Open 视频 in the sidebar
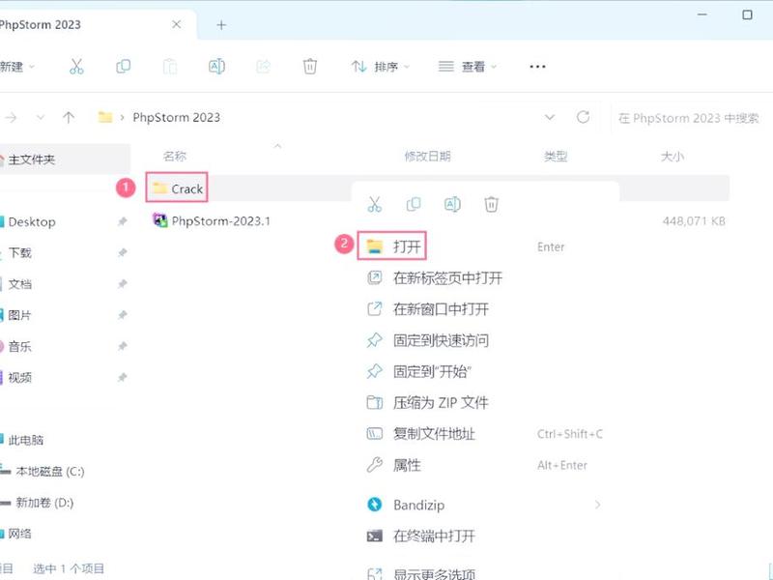Screen dimensions: 773x580 (x=19, y=377)
